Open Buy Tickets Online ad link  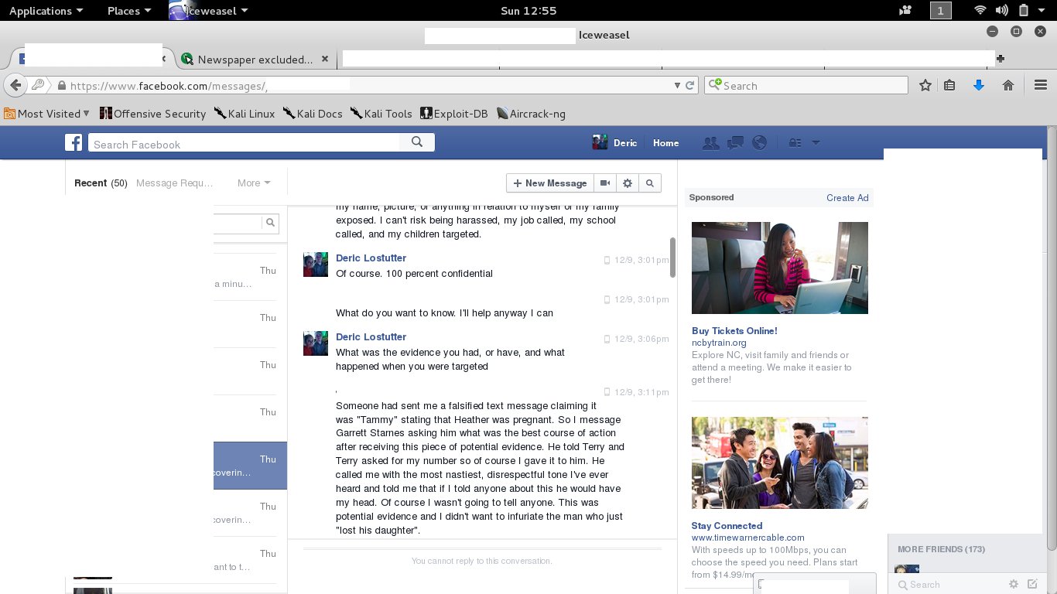click(734, 331)
